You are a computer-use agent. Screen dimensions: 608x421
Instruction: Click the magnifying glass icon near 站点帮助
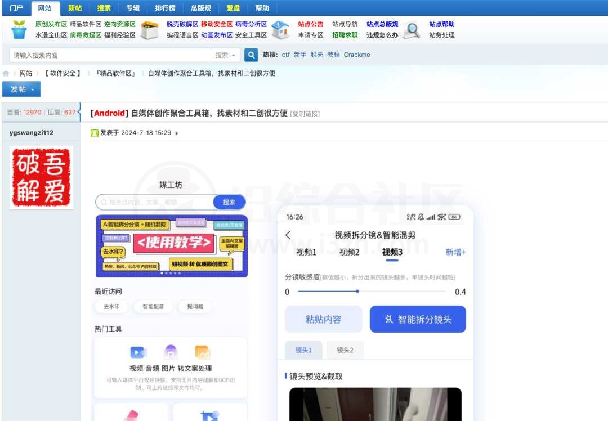click(412, 30)
